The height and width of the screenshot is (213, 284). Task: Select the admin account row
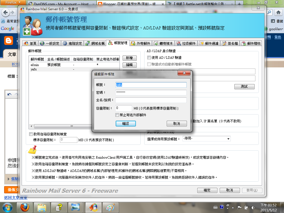point(74,65)
